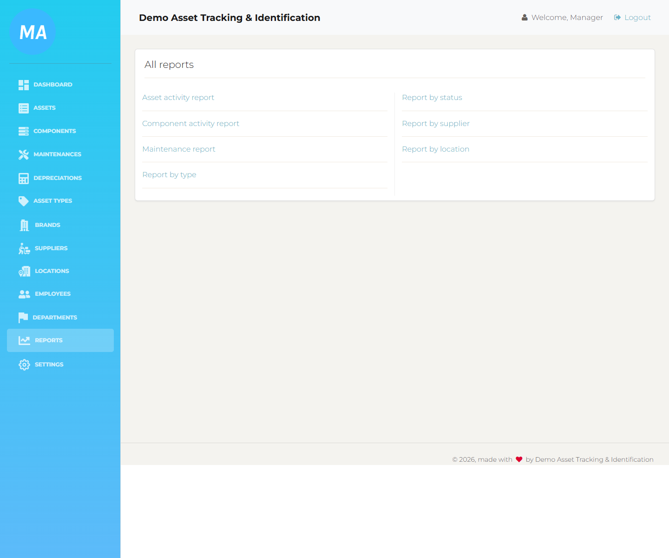The width and height of the screenshot is (669, 558).
Task: Select Departments menu label
Action: pyautogui.click(x=55, y=318)
